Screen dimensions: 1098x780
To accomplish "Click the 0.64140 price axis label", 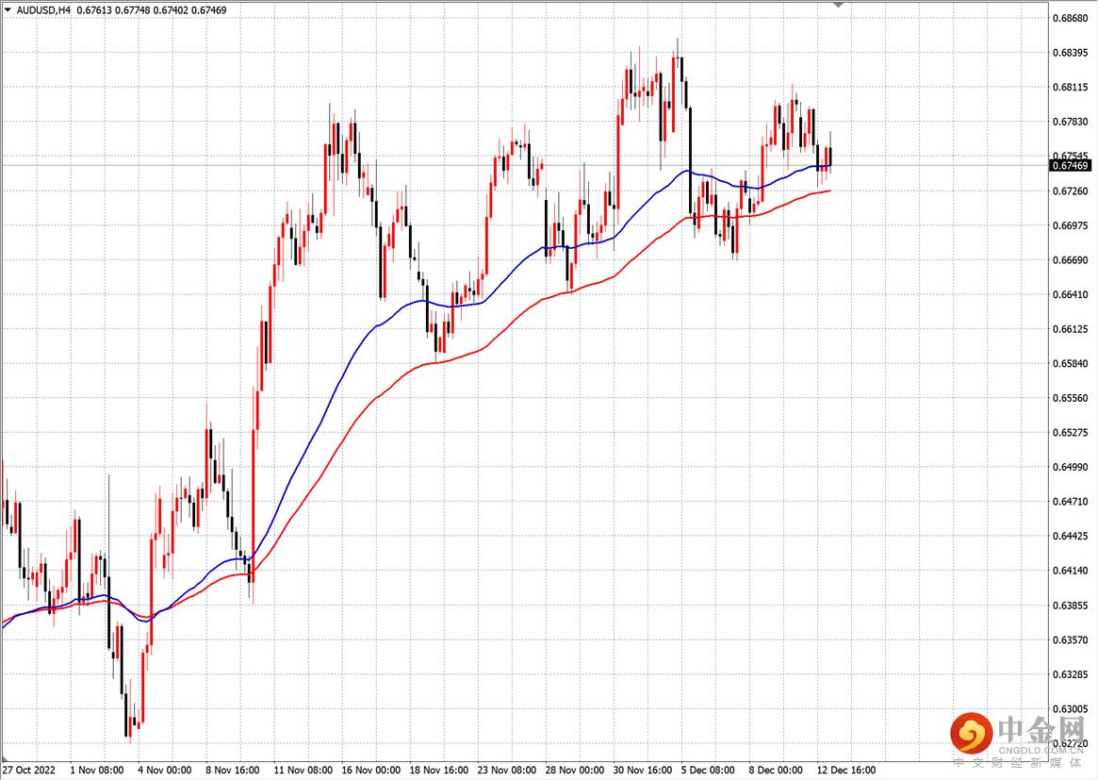I will pos(1070,571).
